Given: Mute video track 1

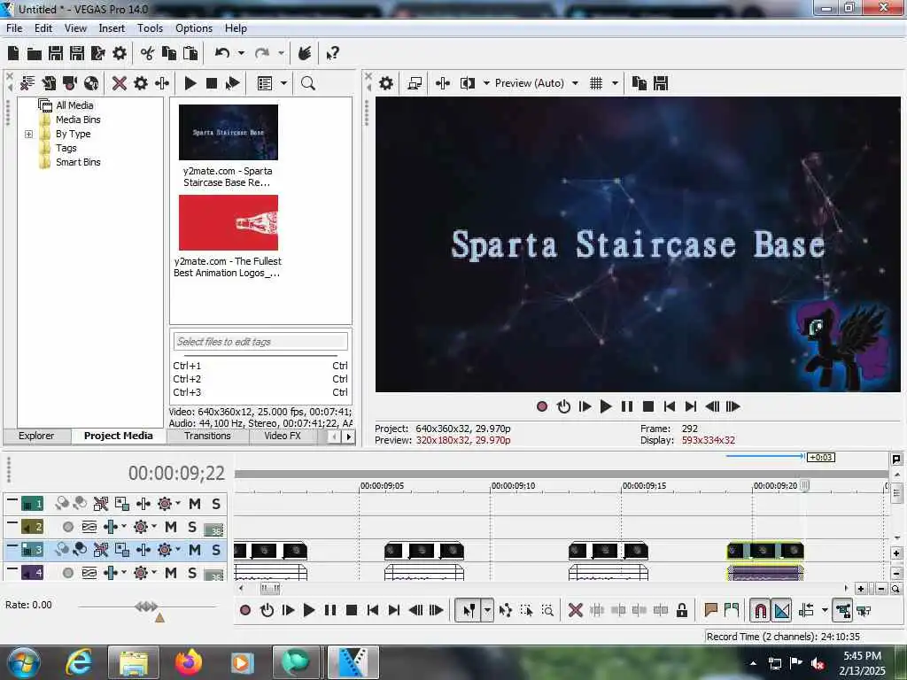Looking at the screenshot, I should [x=195, y=504].
